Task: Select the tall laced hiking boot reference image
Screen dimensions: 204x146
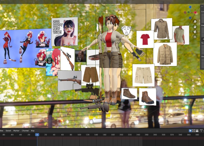Action: 148,96
